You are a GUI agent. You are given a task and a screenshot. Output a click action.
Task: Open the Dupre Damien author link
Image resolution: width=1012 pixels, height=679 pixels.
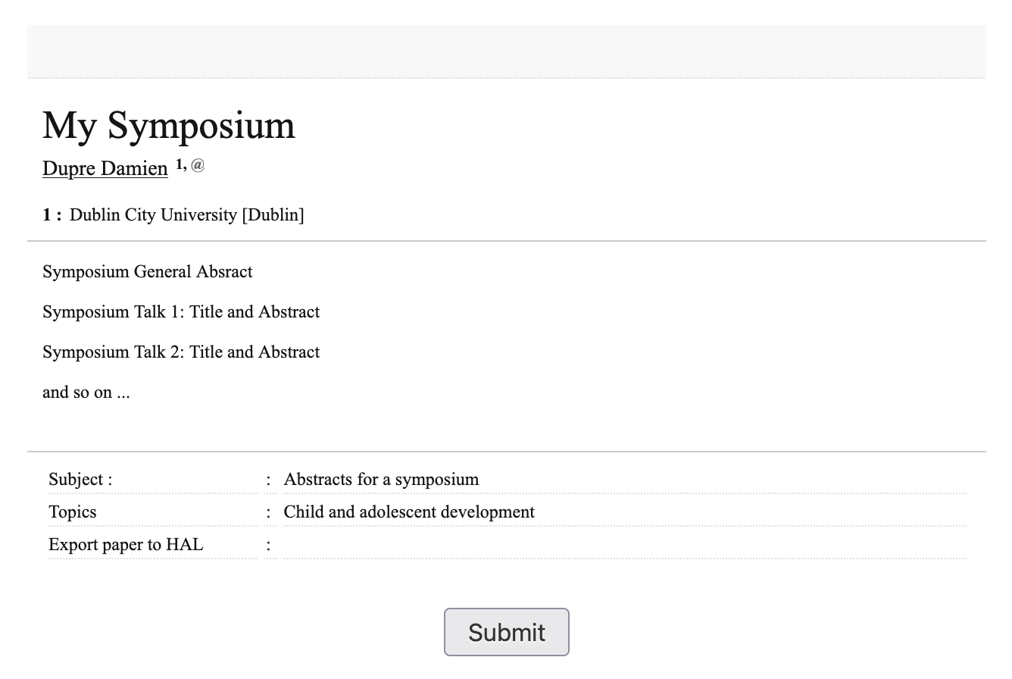click(x=105, y=168)
